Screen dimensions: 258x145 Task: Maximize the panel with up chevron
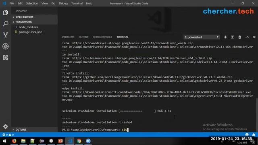pos(247,37)
